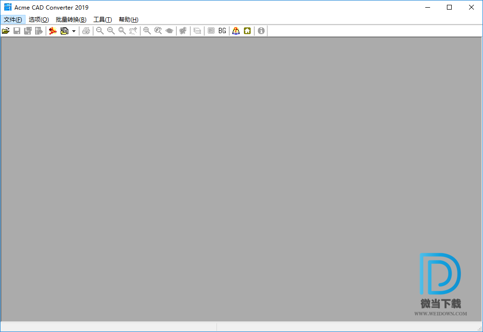Select the pan hand tool icon

click(133, 31)
